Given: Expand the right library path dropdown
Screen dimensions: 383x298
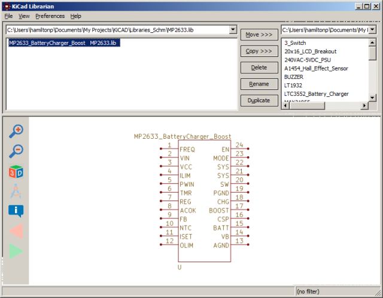Looking at the screenshot, I should 372,30.
